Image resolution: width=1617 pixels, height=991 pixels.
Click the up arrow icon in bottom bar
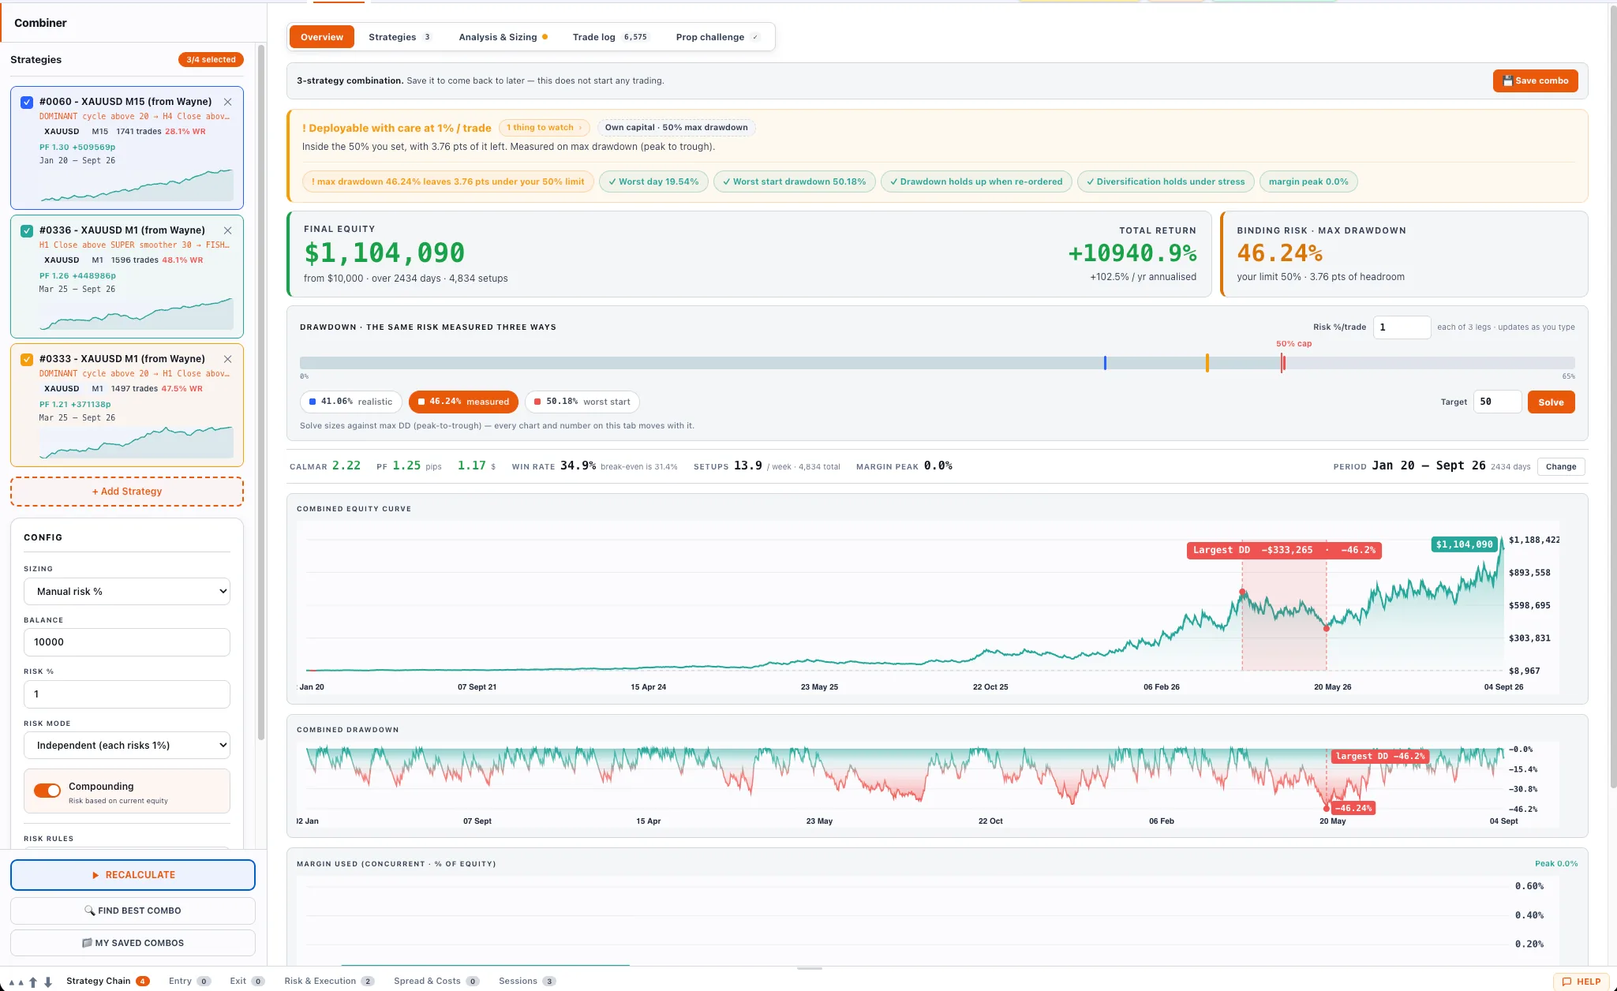point(33,982)
